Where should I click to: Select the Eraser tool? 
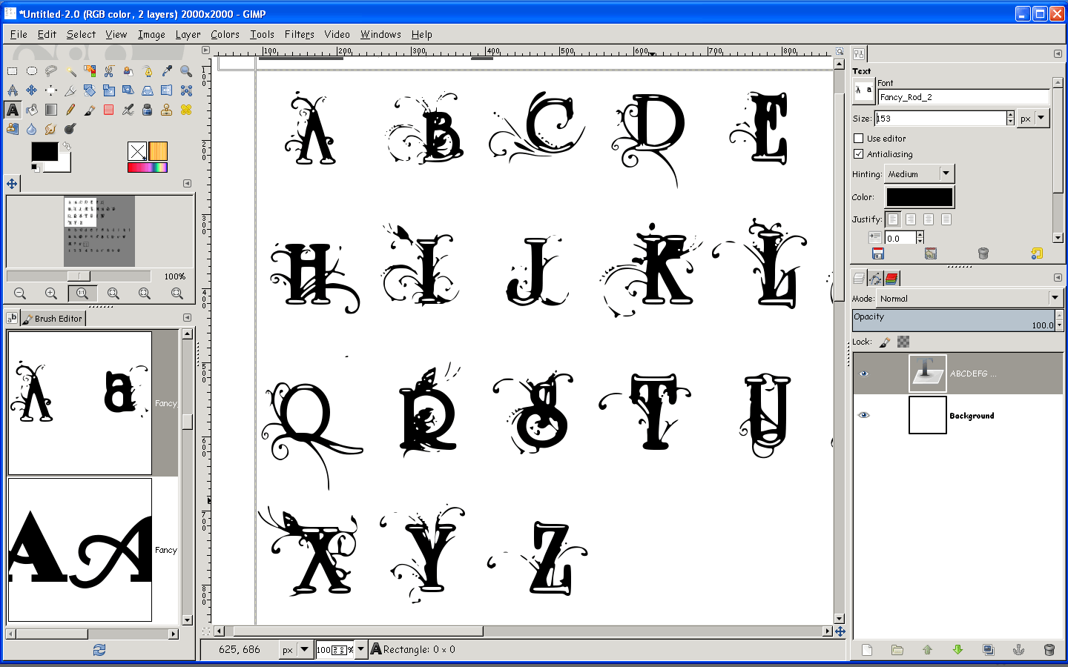tap(109, 110)
